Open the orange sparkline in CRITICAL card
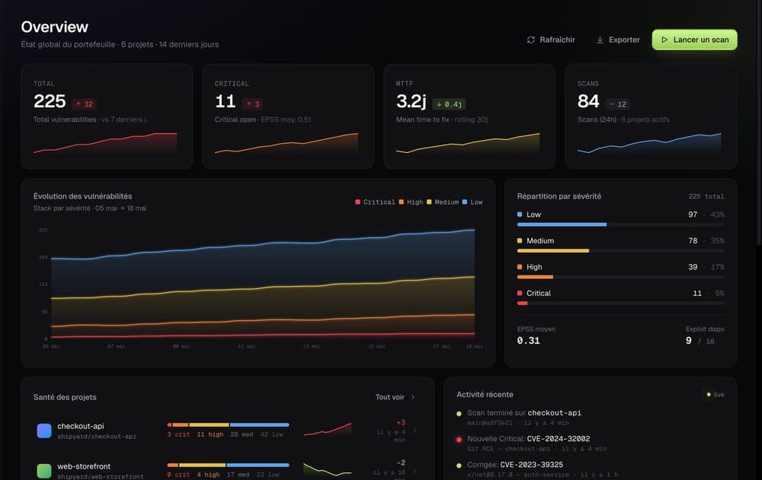 click(x=287, y=143)
